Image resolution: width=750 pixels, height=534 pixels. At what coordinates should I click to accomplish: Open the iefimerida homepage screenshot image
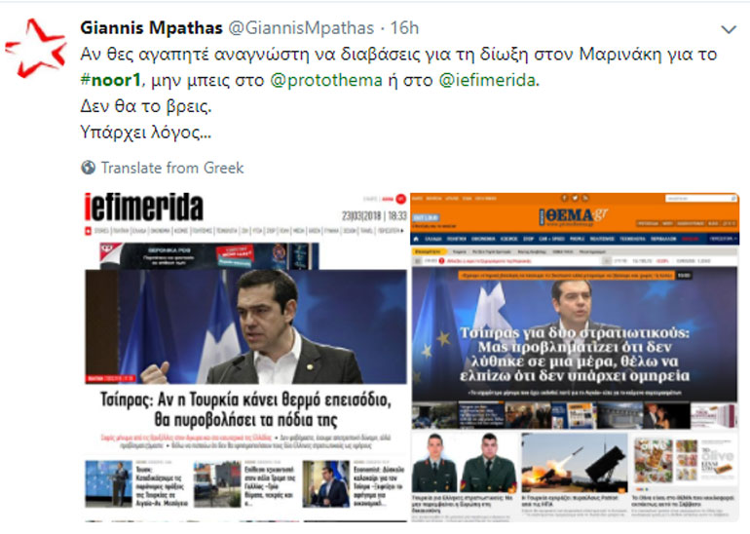tap(245, 356)
